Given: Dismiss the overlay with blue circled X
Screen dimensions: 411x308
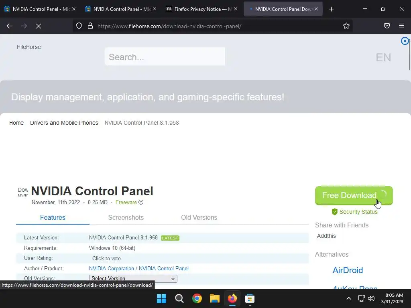Looking at the screenshot, I should click(405, 41).
